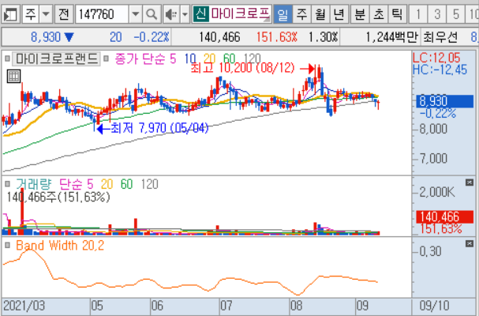479x316 pixels.
Task: Click the chart layout icon at far left
Action: click(x=11, y=14)
